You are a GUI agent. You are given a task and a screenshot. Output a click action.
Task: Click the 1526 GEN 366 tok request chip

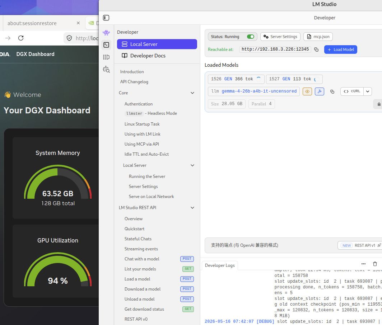(236, 79)
